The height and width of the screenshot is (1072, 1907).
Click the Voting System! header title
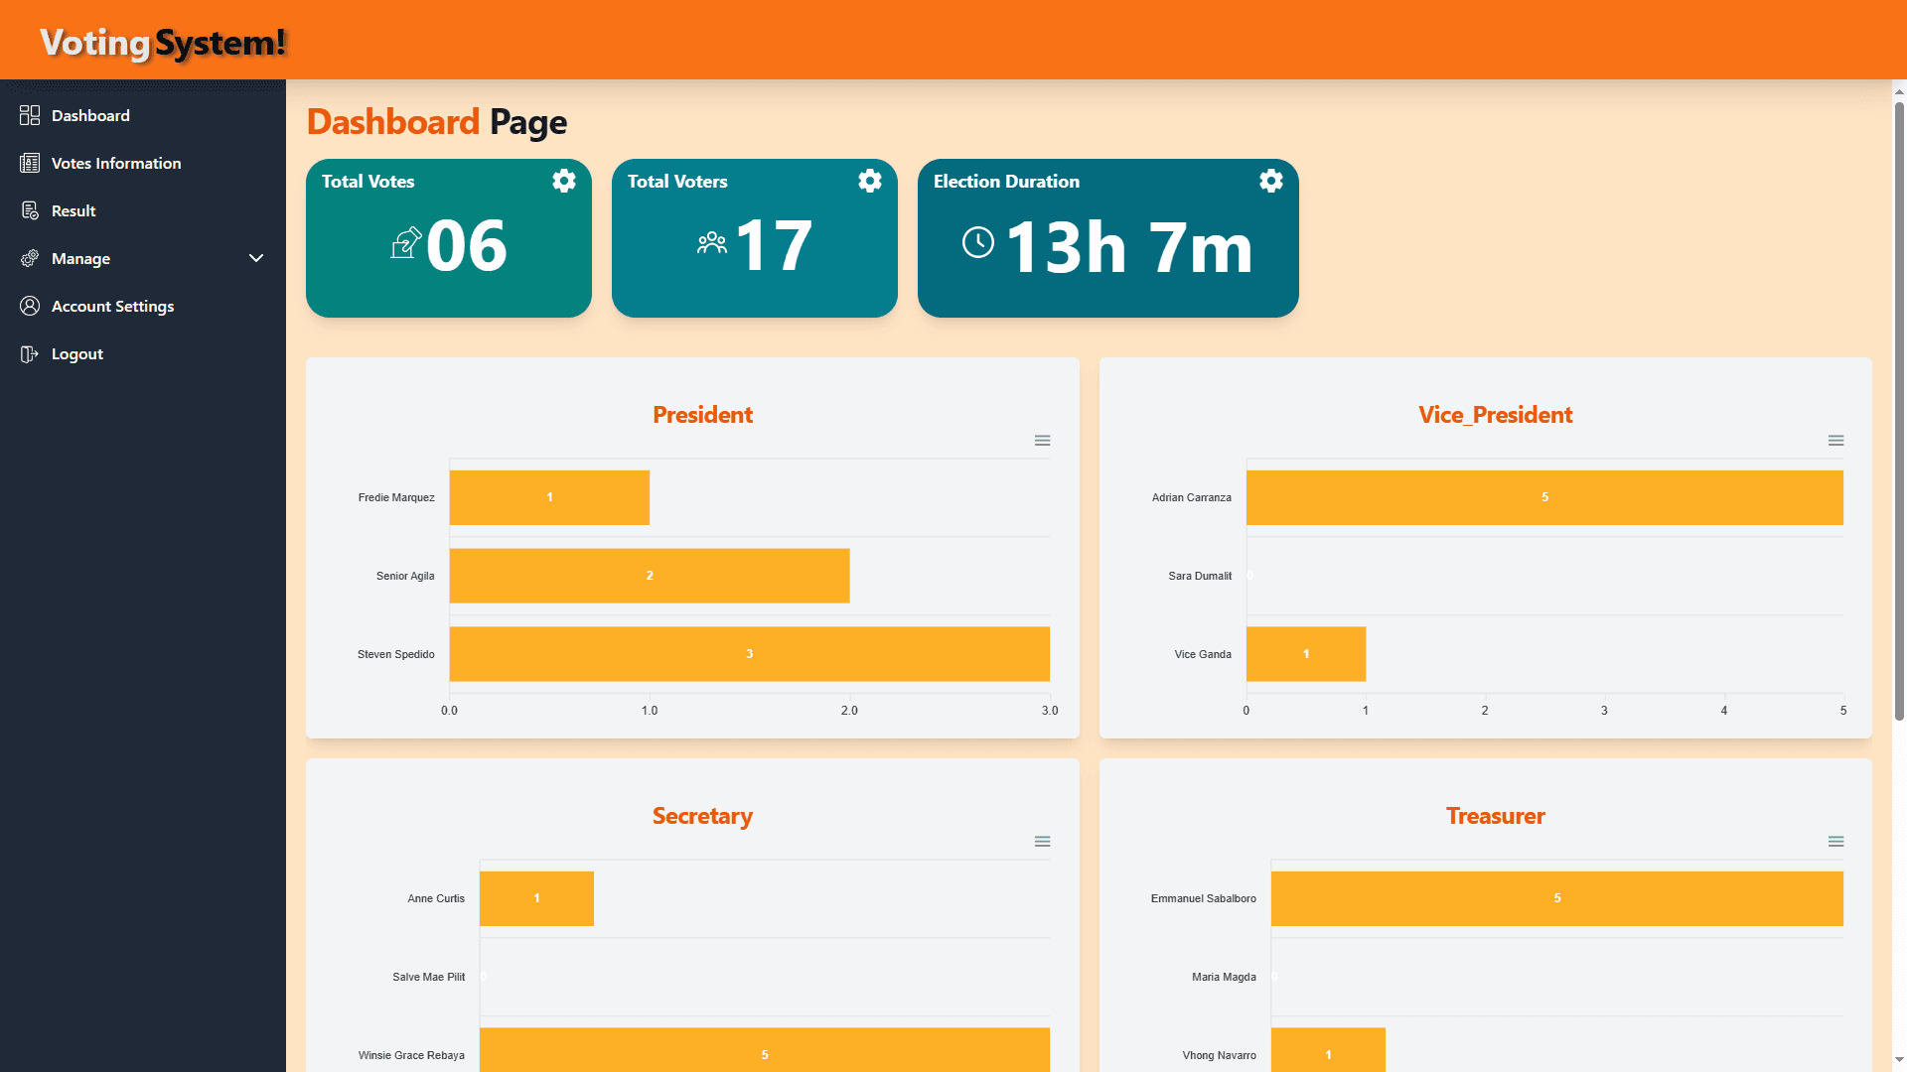tap(163, 43)
